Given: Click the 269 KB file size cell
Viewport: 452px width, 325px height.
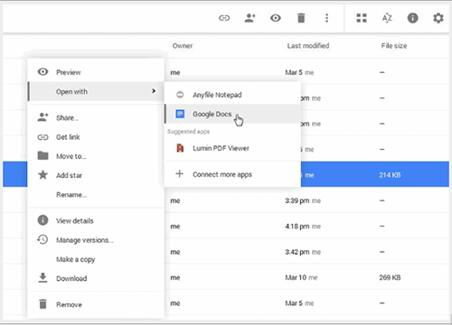Looking at the screenshot, I should 390,277.
